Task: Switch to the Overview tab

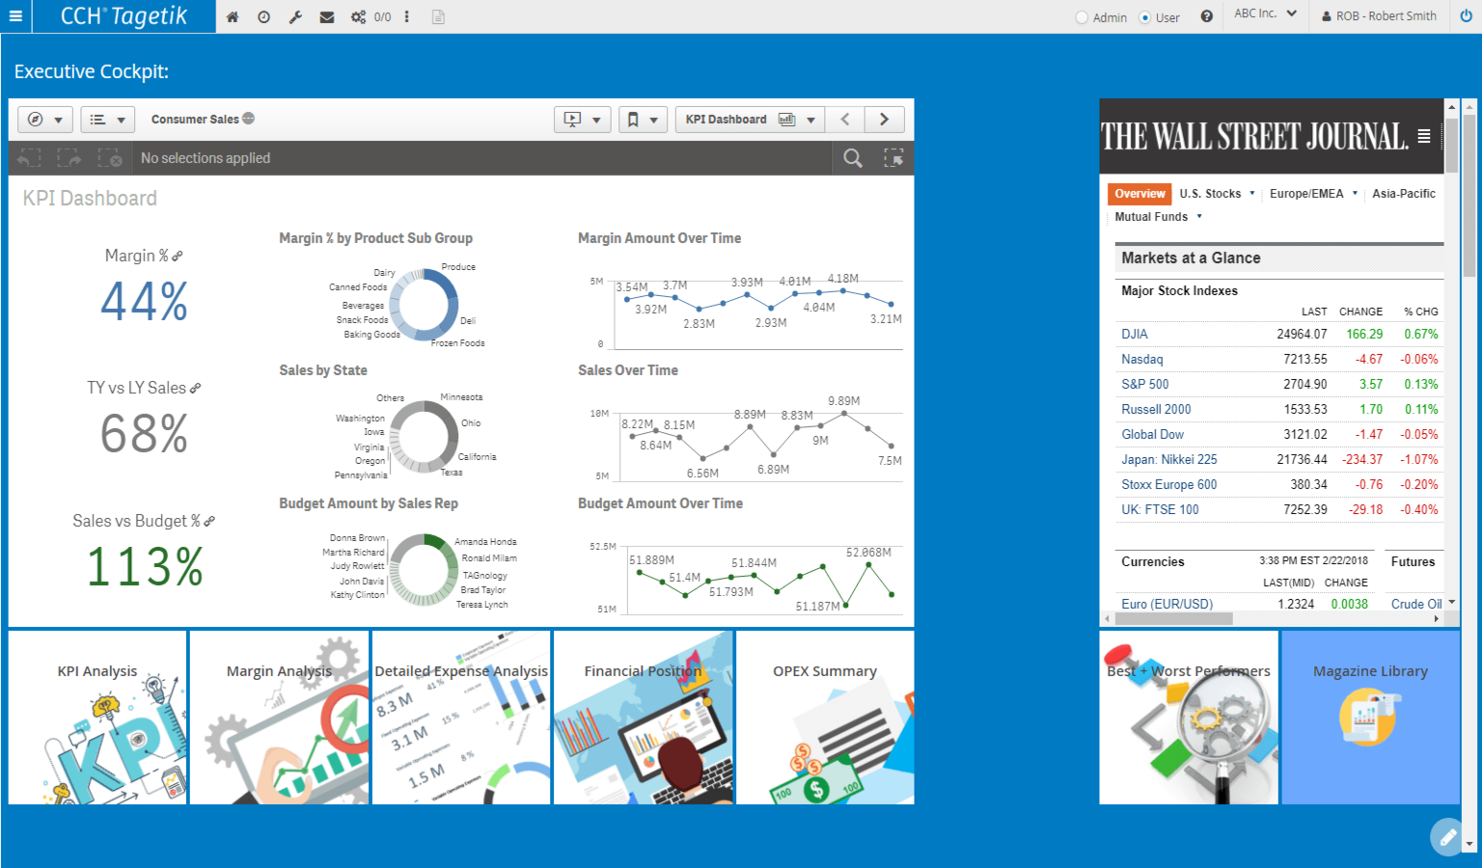Action: pyautogui.click(x=1139, y=194)
